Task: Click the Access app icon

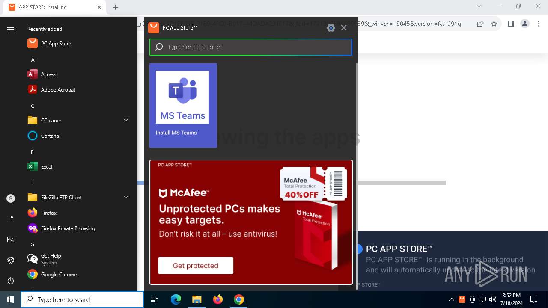Action: 33,74
